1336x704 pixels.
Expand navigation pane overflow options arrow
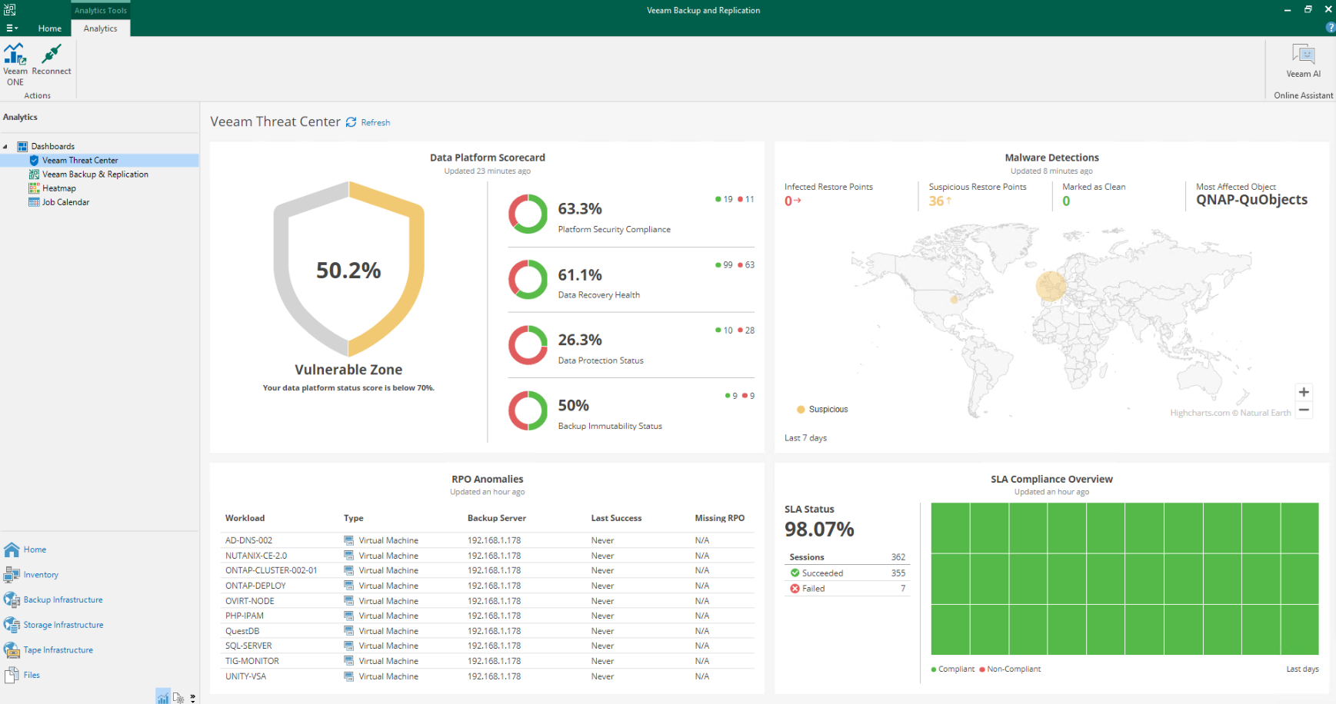(192, 698)
